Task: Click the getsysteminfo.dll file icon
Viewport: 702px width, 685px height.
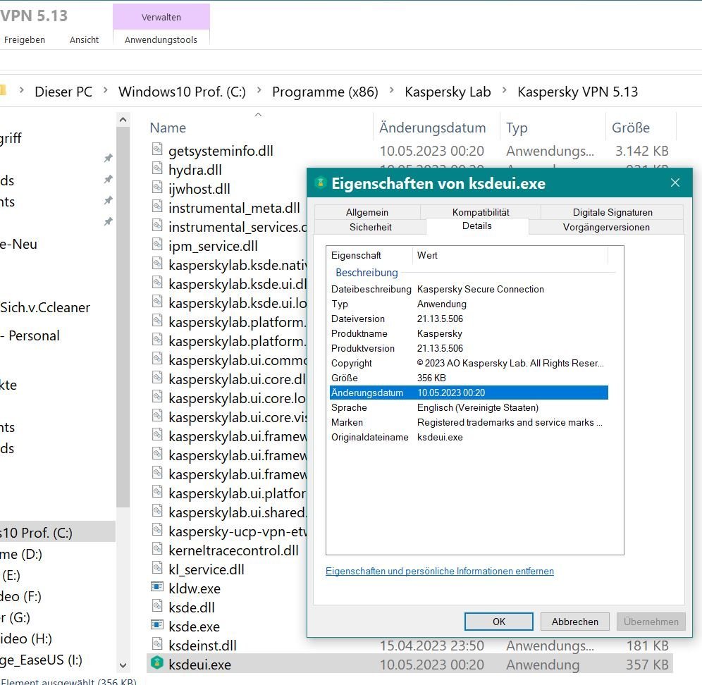Action: tap(157, 149)
